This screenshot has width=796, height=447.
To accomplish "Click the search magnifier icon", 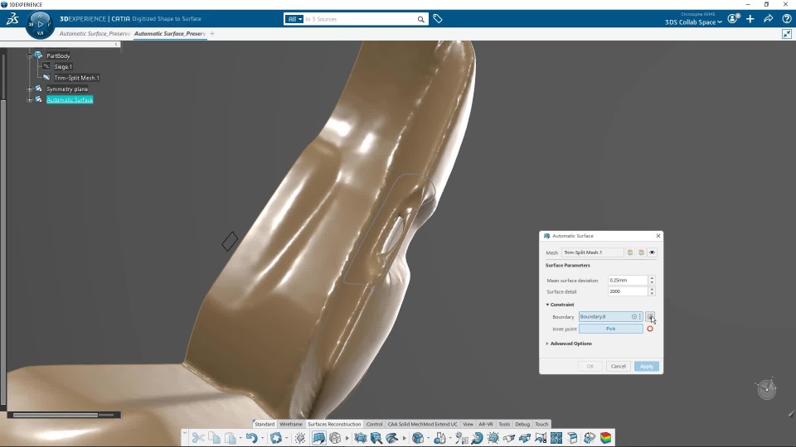I will (x=421, y=19).
